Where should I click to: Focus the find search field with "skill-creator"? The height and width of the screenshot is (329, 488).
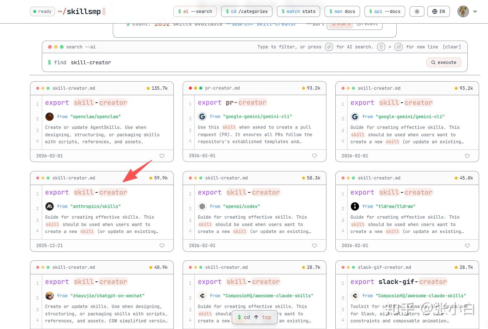pos(237,62)
